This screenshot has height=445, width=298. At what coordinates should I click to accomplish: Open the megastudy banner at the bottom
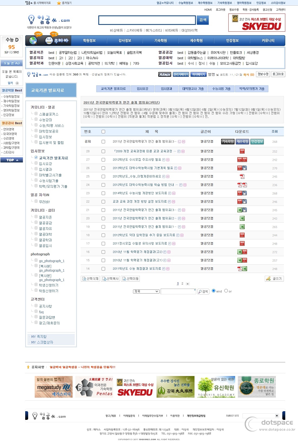(x=54, y=387)
